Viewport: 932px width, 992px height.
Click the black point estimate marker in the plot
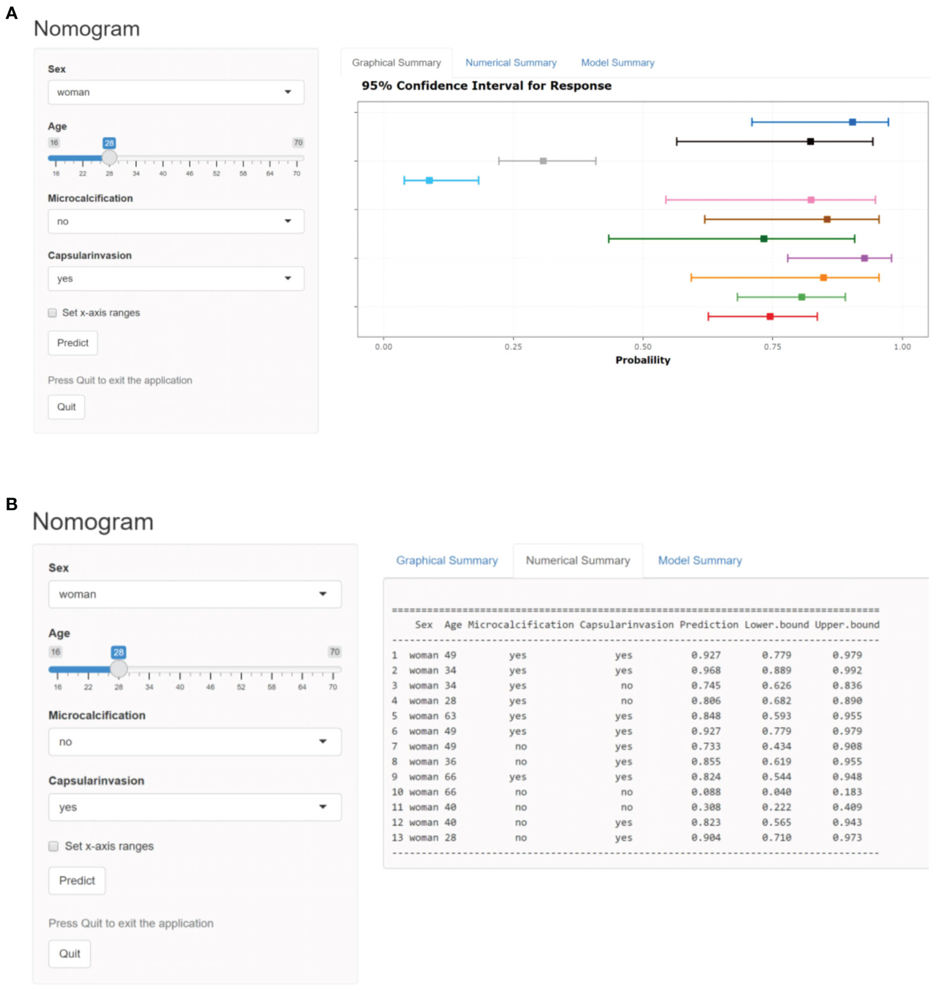(x=811, y=142)
